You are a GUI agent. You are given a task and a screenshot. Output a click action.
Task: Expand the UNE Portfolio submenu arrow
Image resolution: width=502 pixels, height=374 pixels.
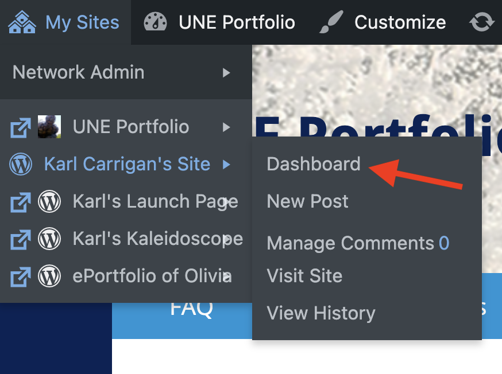pyautogui.click(x=226, y=127)
